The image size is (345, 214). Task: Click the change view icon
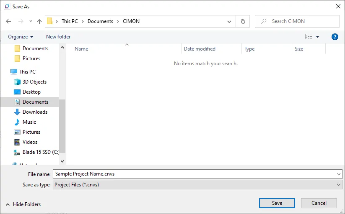309,37
